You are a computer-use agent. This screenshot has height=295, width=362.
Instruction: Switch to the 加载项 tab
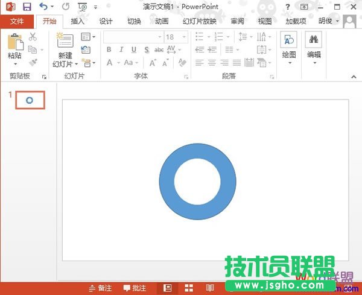(x=296, y=22)
